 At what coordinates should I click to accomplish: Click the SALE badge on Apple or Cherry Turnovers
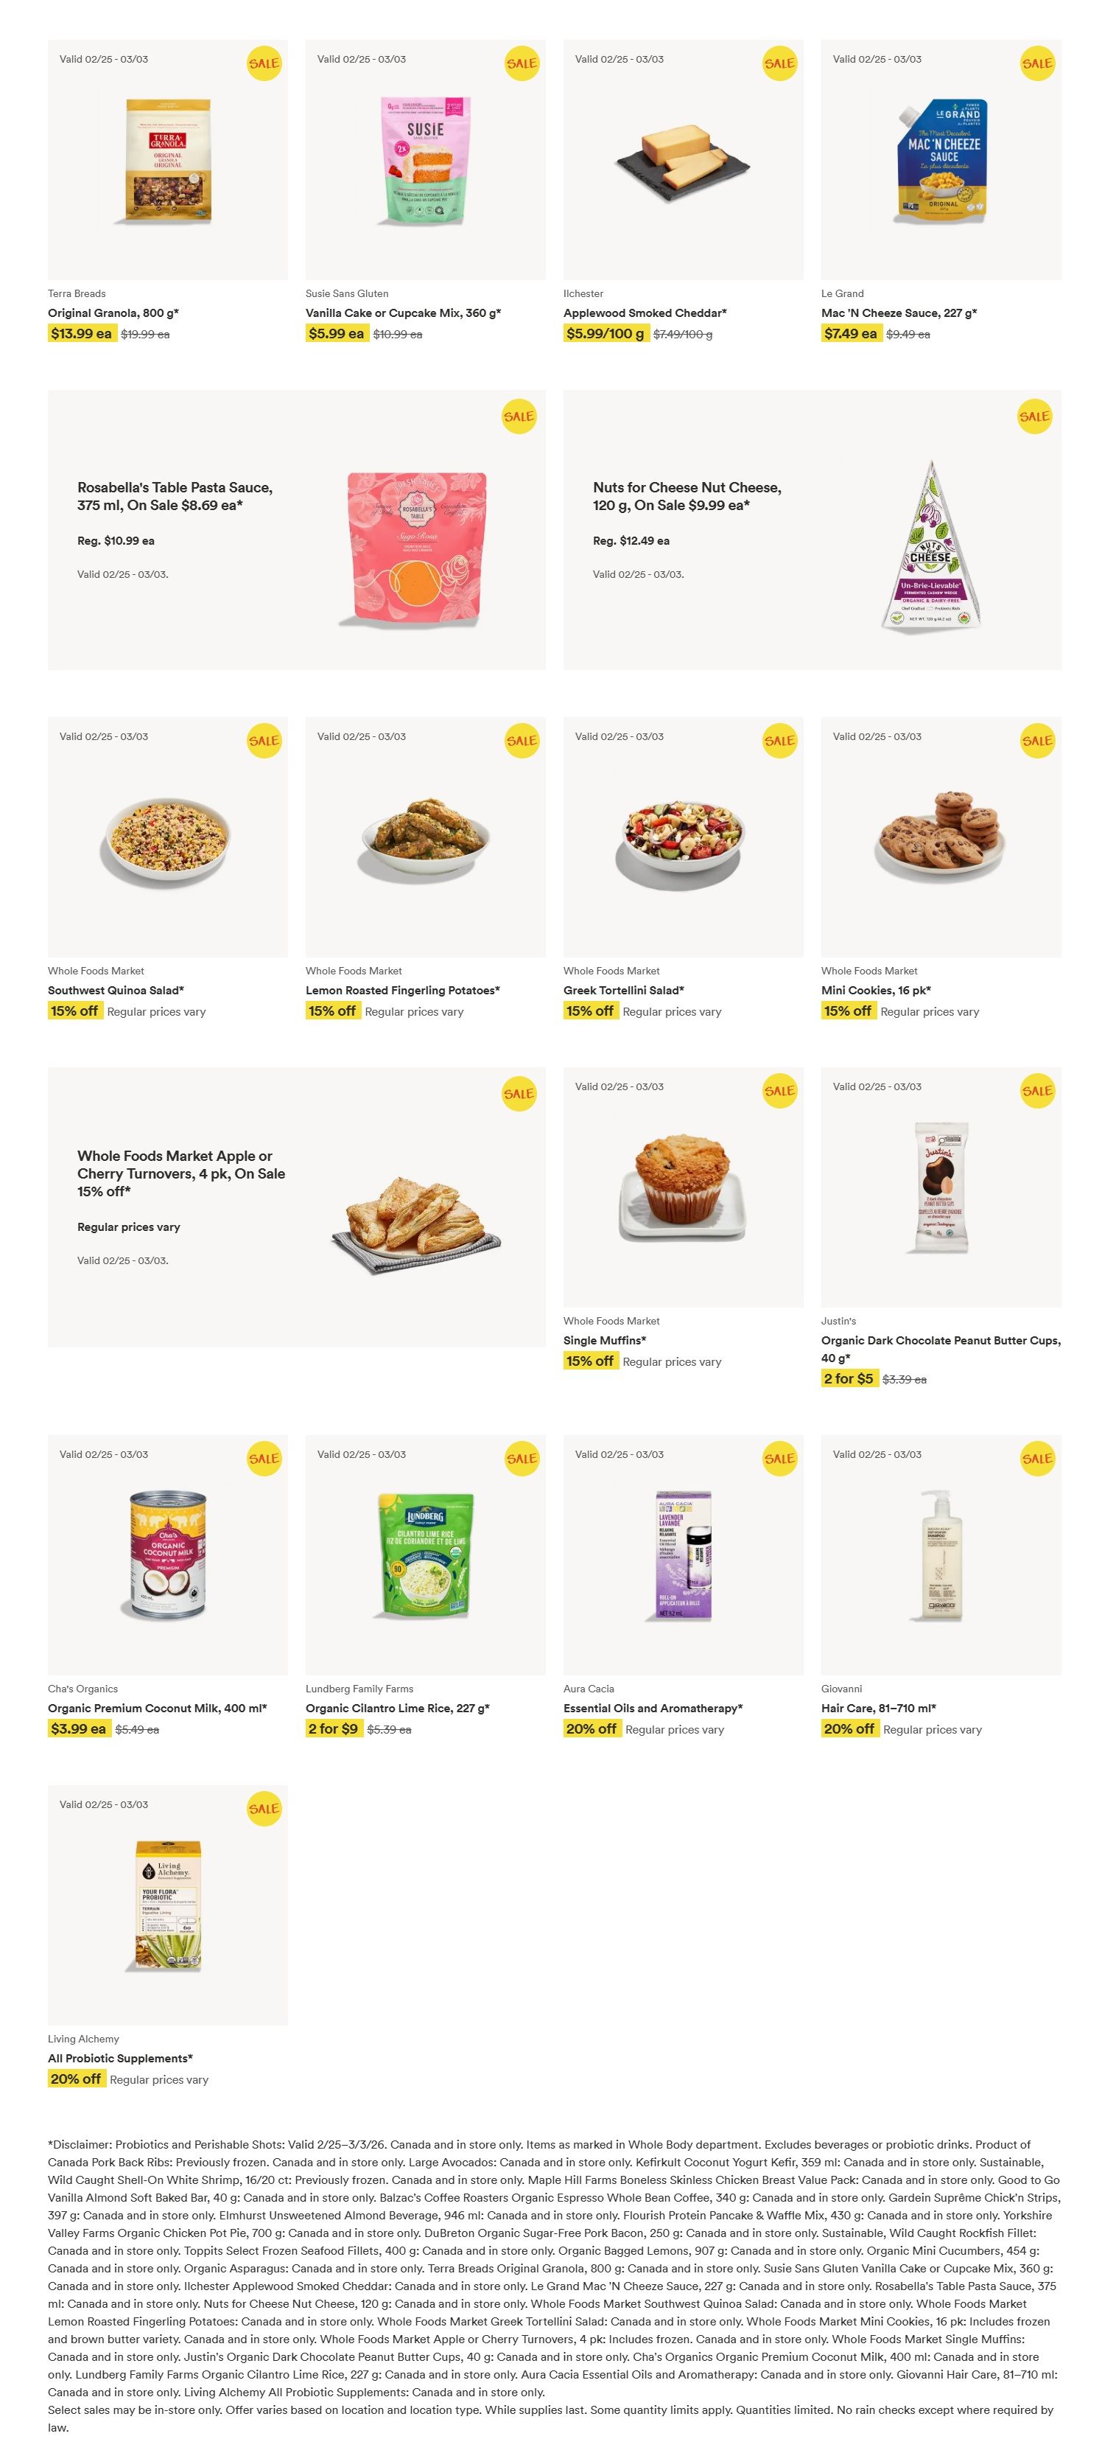point(519,1093)
